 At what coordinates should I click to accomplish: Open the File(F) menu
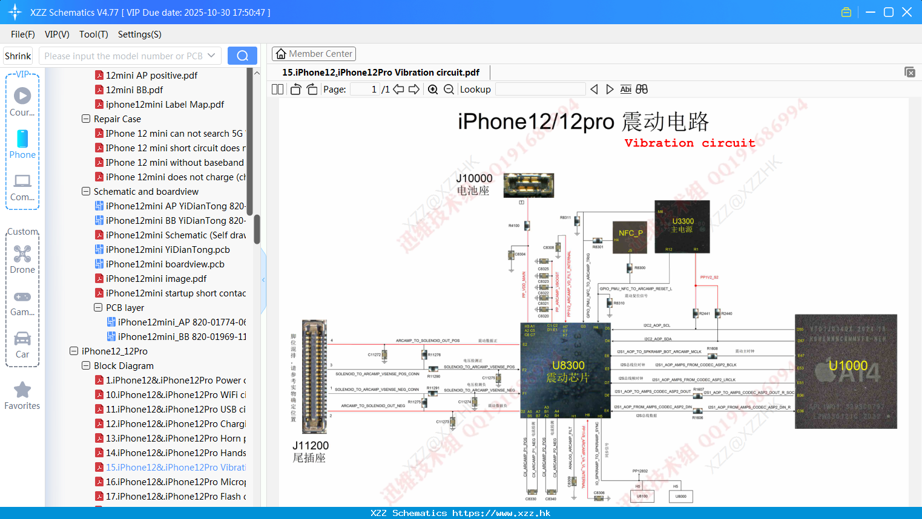coord(23,34)
